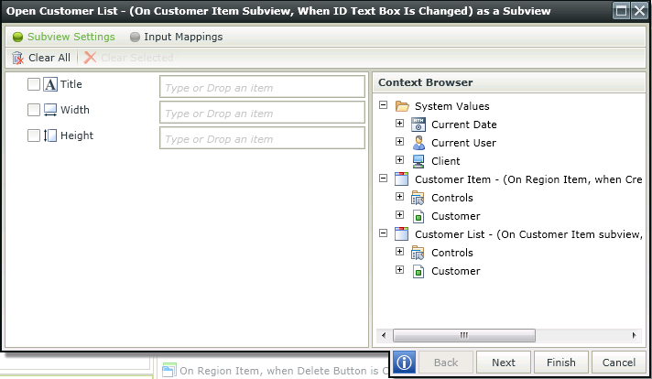Click the Back button
Screen dimensions: 652x379
click(446, 363)
